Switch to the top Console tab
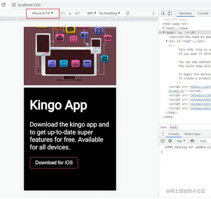The image size is (211, 199). (x=203, y=13)
